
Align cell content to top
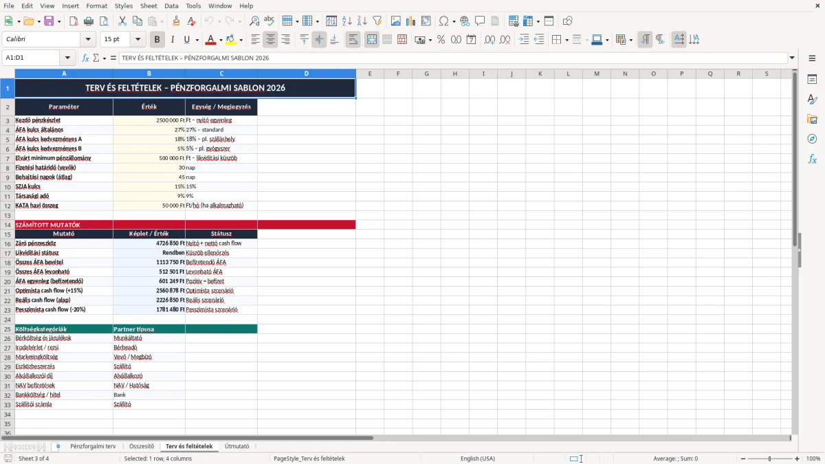pyautogui.click(x=305, y=40)
